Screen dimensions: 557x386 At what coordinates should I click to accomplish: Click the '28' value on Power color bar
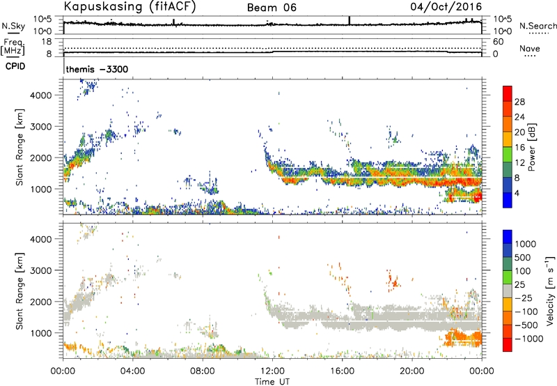(x=519, y=102)
